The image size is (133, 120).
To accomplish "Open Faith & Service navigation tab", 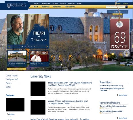I will pos(70,7).
